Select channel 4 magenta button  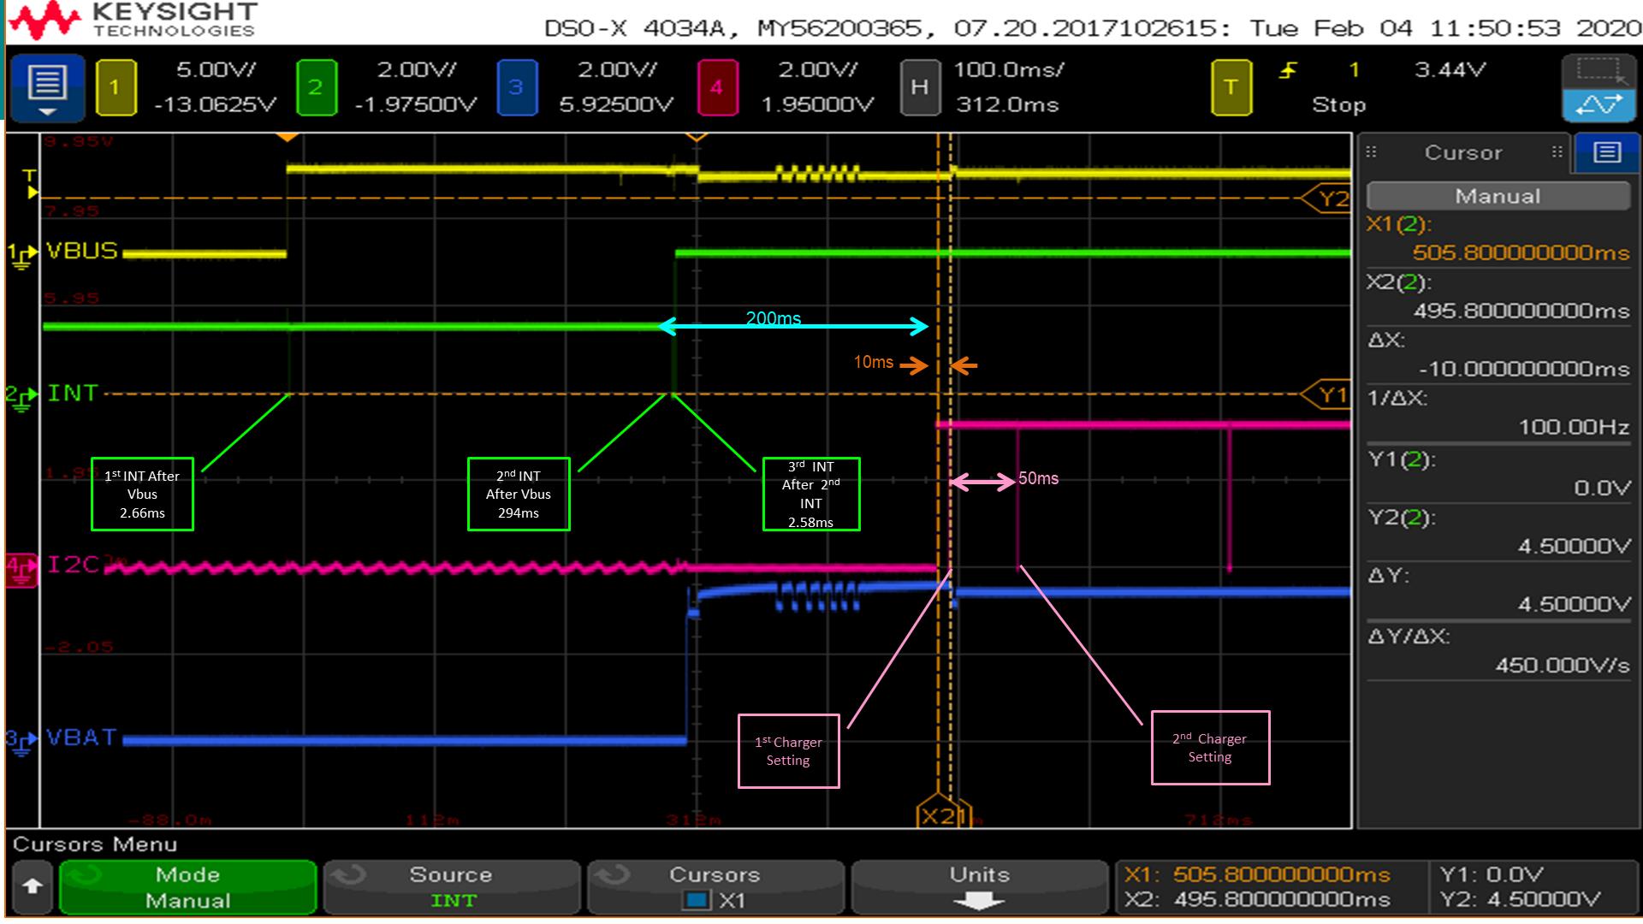[x=717, y=87]
